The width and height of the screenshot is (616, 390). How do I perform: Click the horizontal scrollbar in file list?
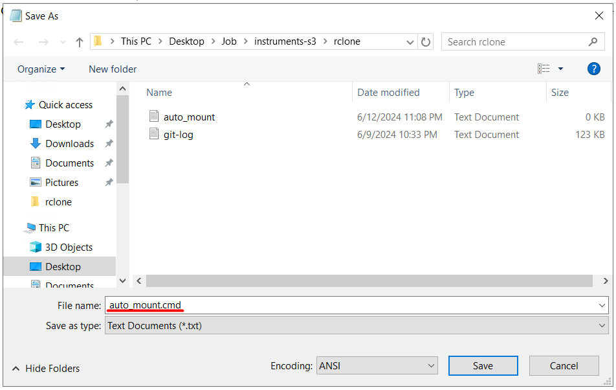tap(369, 281)
